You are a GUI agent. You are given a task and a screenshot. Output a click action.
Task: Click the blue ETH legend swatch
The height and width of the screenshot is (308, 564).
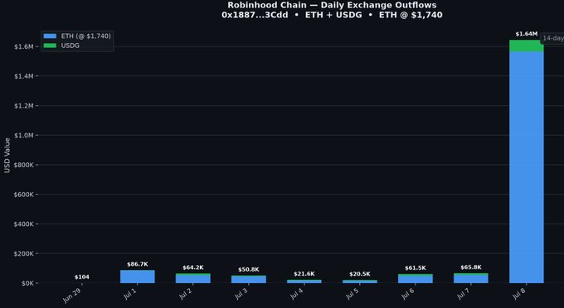click(50, 36)
